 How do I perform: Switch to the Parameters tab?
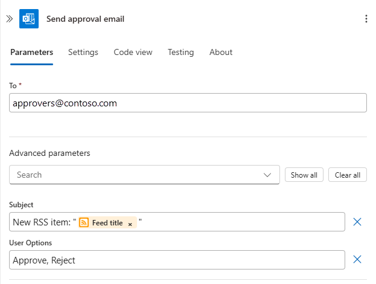(31, 52)
